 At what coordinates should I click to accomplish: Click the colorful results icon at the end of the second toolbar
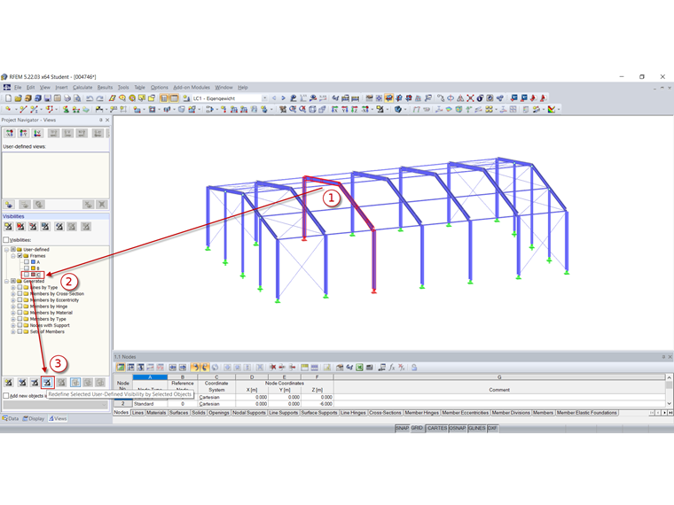pos(552,110)
